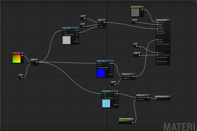Click output pin of Flatten lowered normal parameter
This screenshot has width=197, height=131.
[133, 122]
